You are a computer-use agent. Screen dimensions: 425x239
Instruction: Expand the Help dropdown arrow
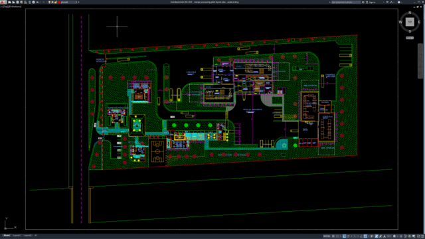[x=402, y=2]
